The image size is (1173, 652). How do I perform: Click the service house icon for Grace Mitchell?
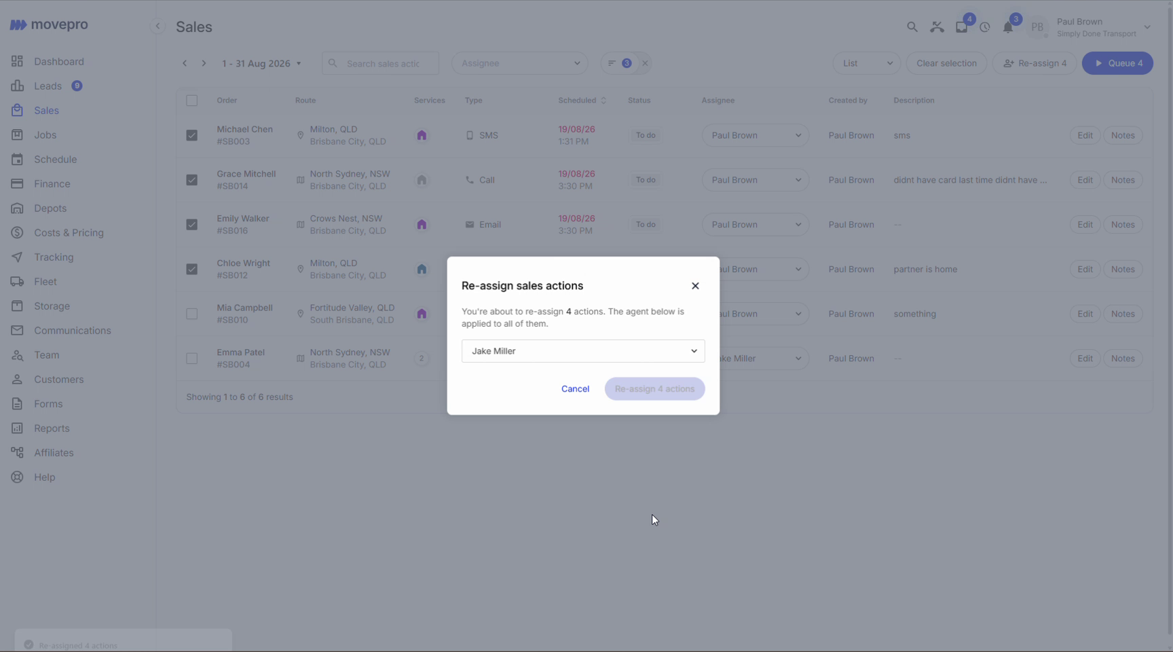[x=422, y=180]
